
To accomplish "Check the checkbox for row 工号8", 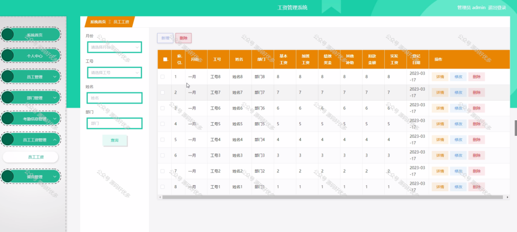I will point(163,76).
